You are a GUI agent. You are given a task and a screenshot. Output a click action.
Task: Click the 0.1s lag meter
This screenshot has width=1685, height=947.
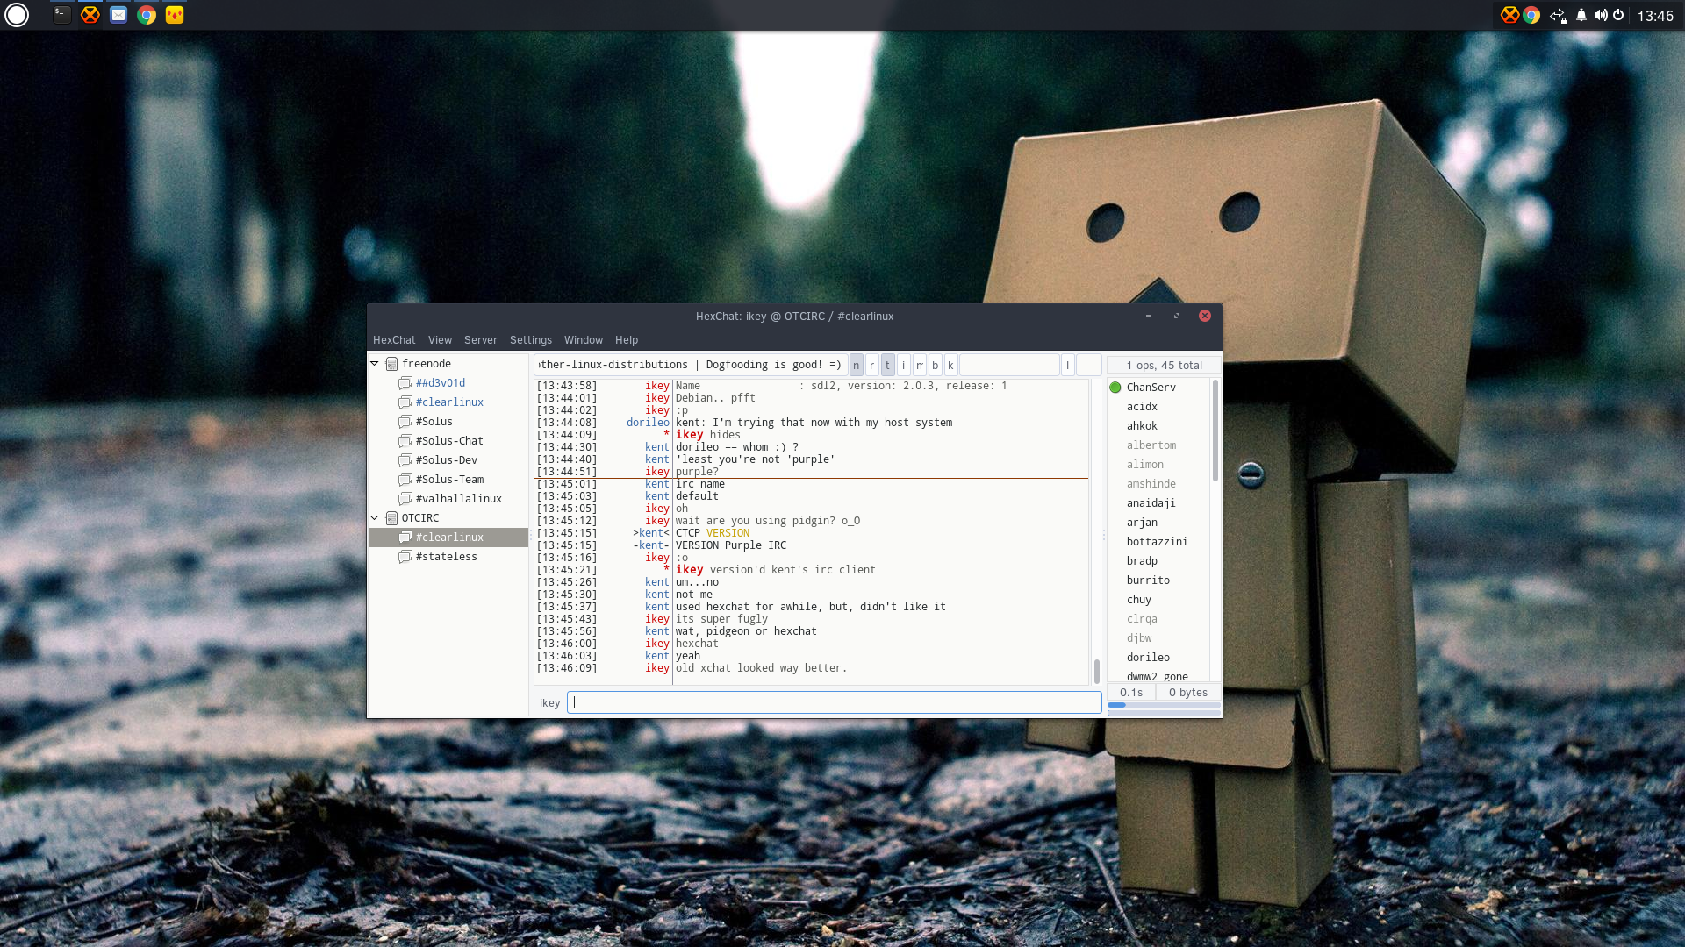[1131, 693]
